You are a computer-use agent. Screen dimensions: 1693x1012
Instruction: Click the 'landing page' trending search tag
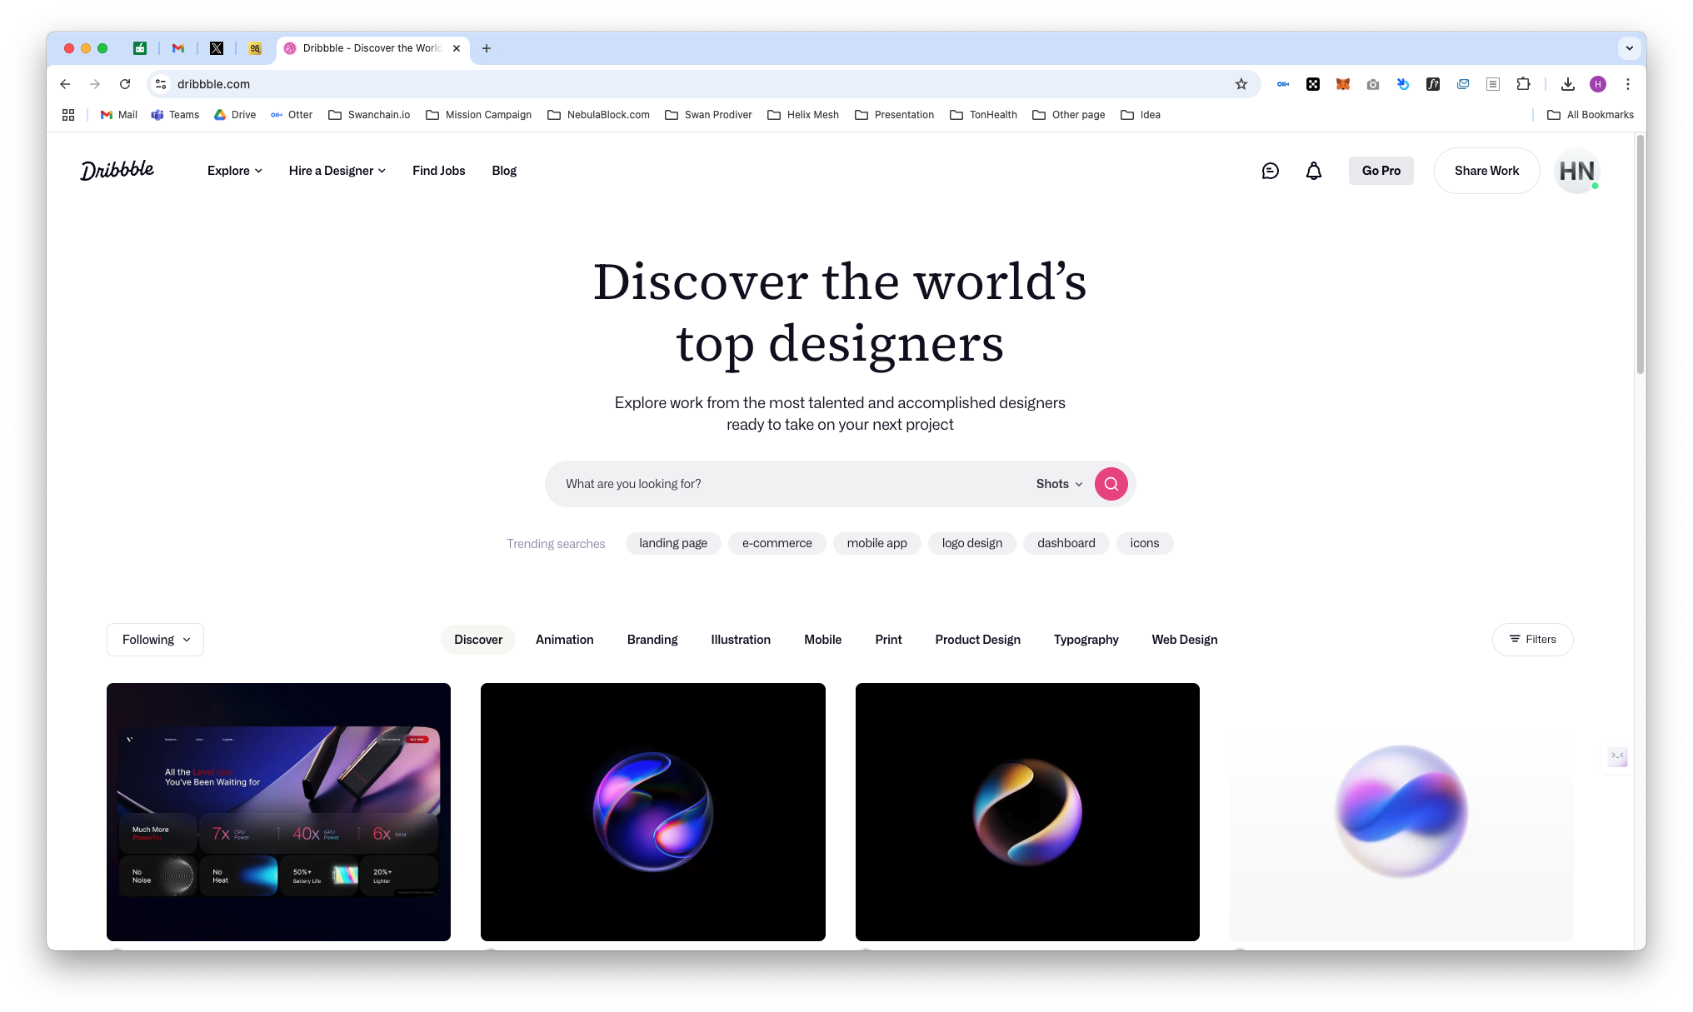pyautogui.click(x=672, y=543)
